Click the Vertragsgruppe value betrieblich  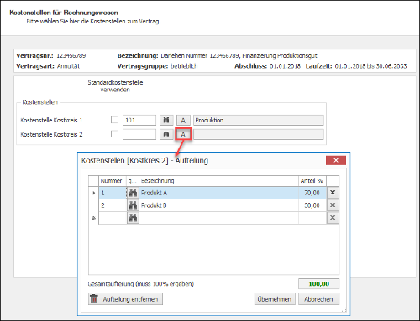coord(184,66)
